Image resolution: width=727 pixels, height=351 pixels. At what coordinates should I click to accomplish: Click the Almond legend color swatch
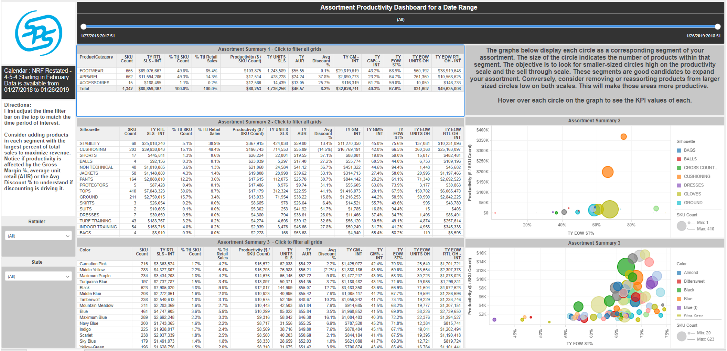(x=679, y=273)
